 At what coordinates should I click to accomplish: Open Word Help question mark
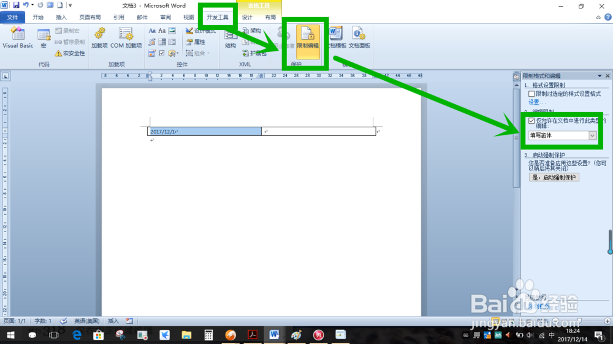click(607, 17)
